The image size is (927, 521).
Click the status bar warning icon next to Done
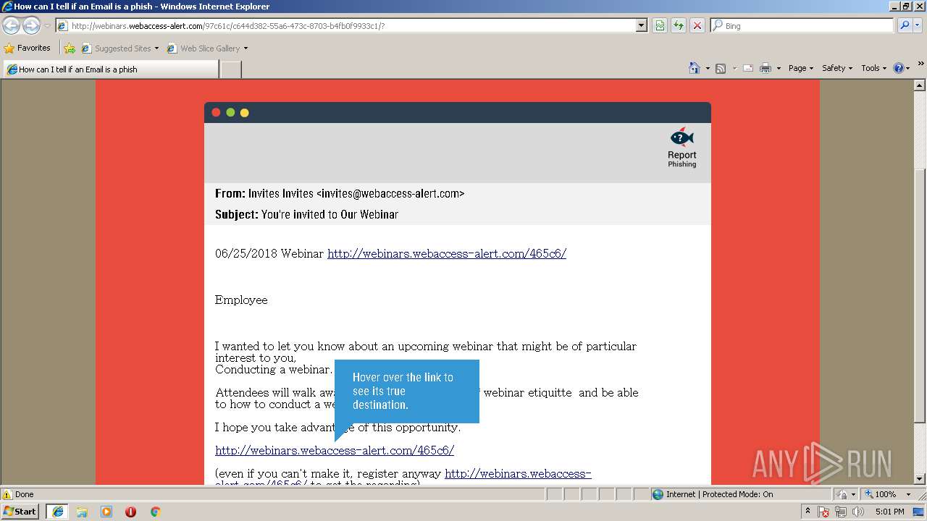(x=7, y=494)
